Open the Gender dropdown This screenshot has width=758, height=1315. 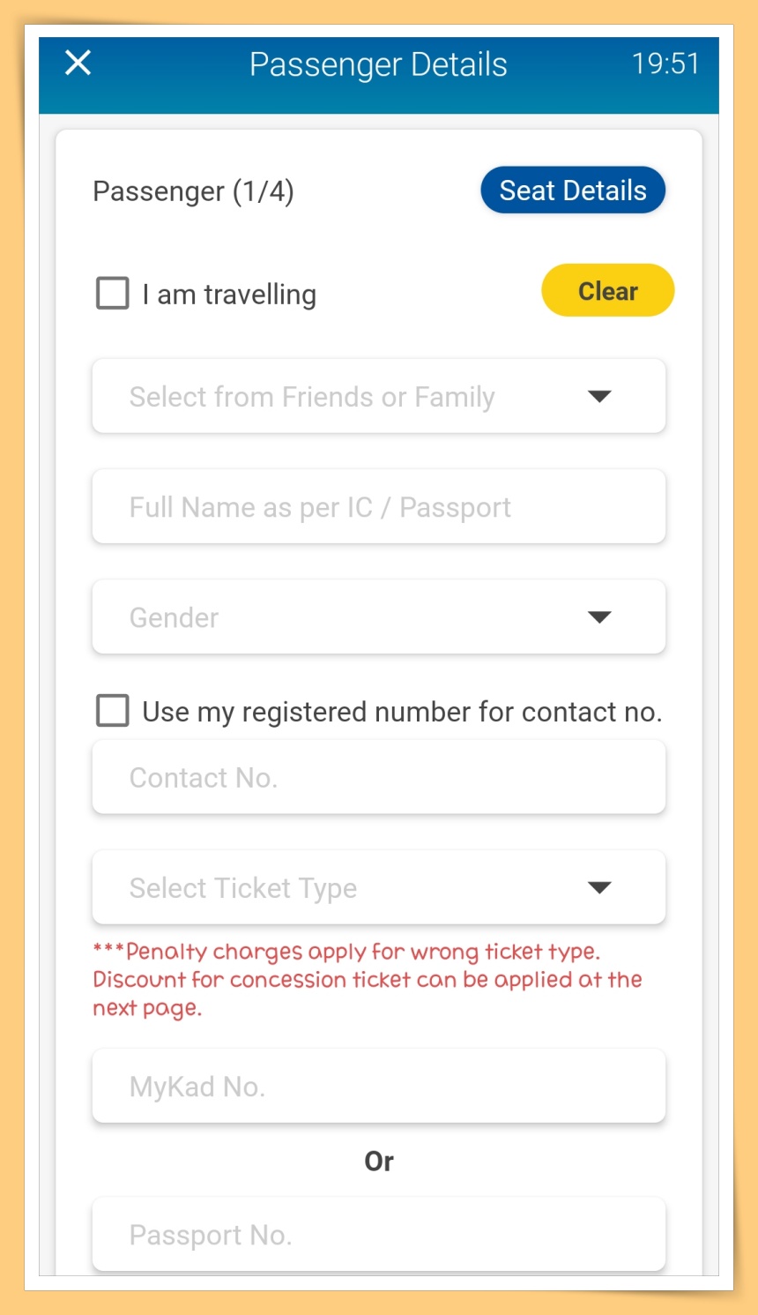[353, 617]
